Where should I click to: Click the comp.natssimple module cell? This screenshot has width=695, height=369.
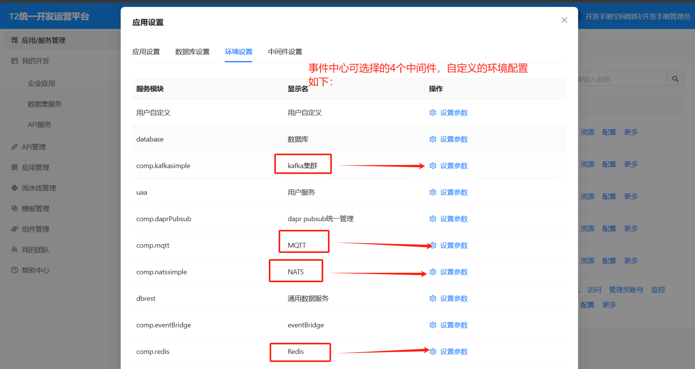point(161,272)
